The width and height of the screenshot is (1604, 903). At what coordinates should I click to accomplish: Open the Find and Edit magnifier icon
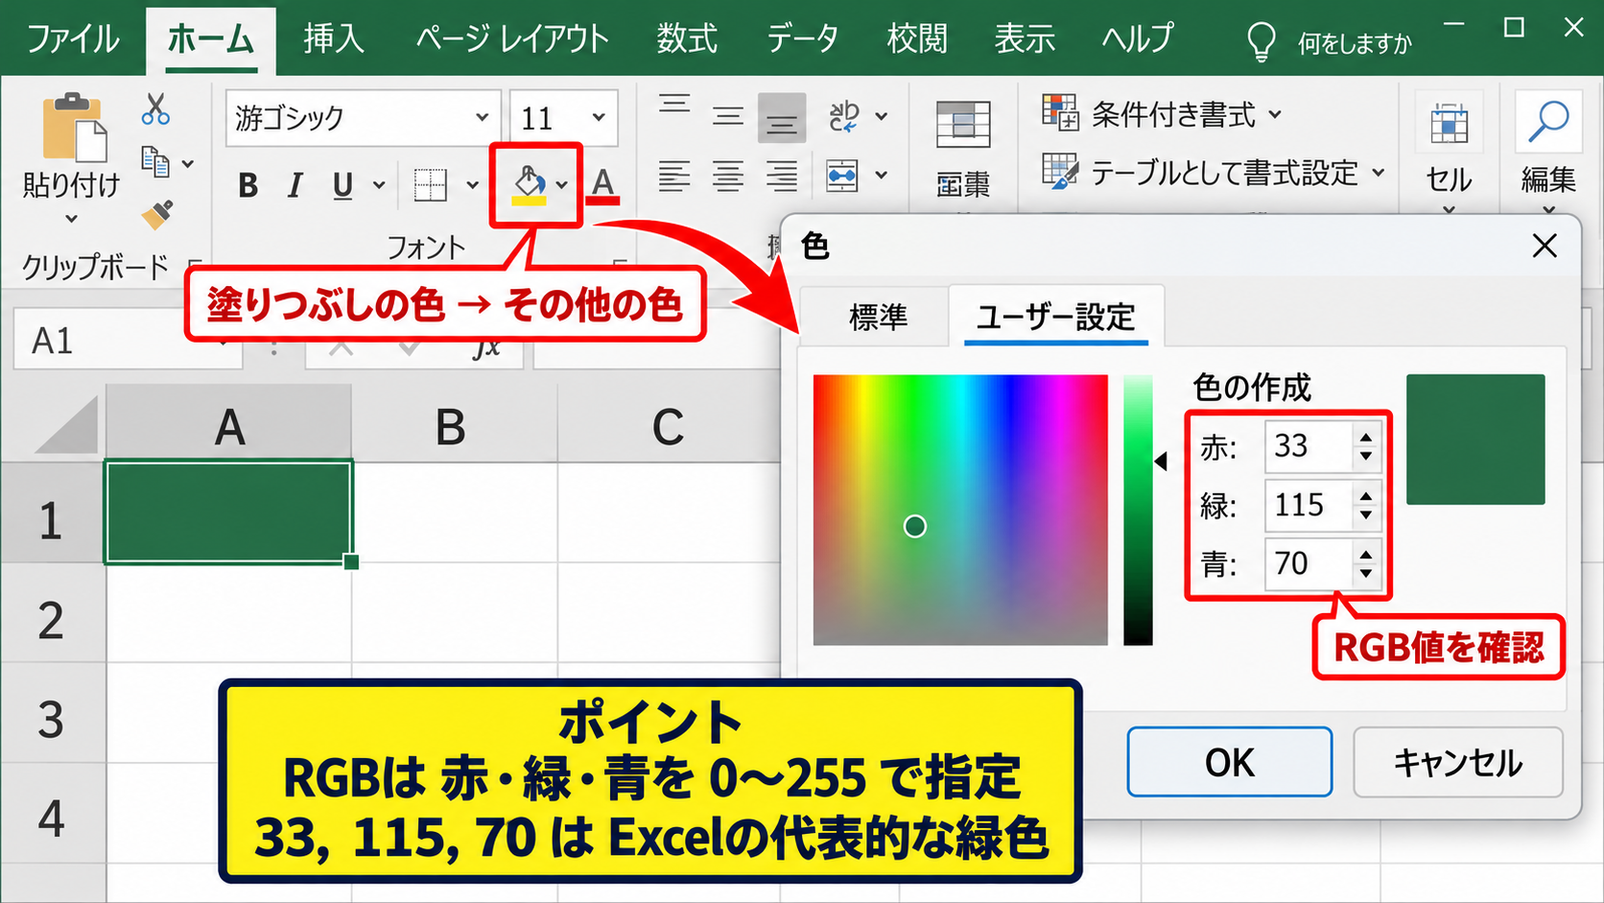[1548, 122]
